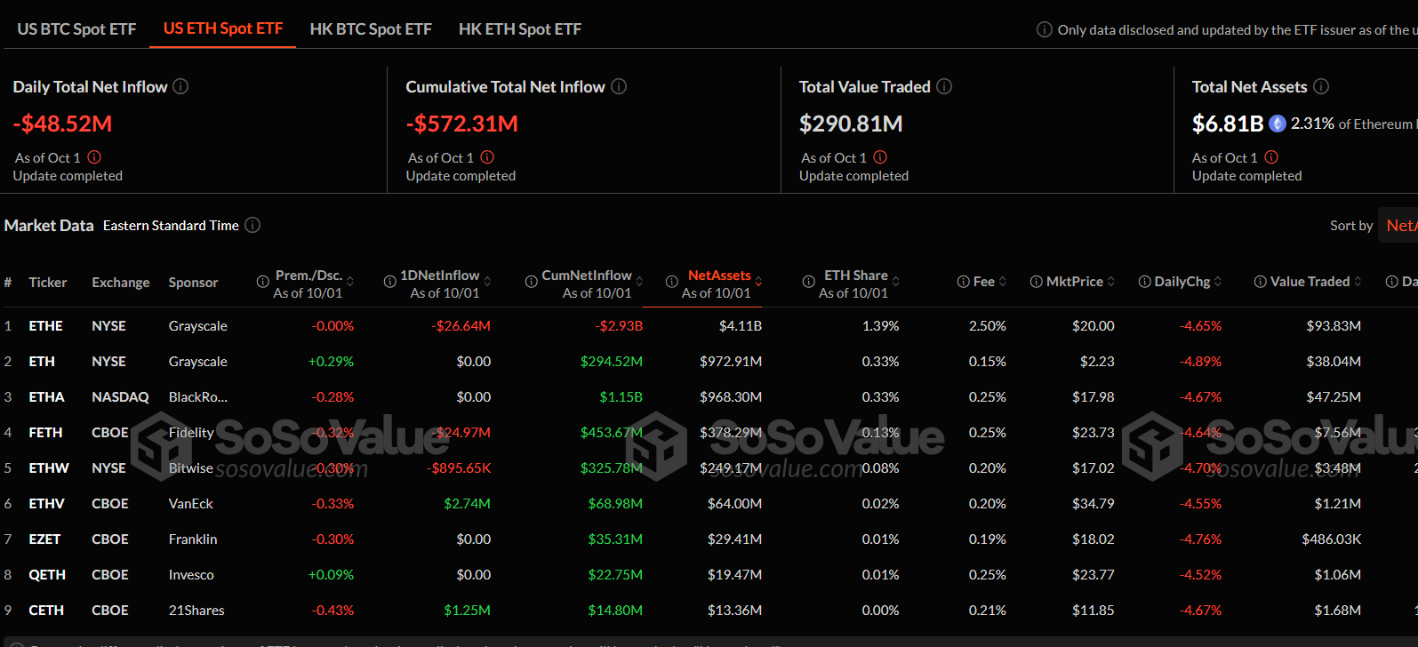
Task: Click red alert icon under Total Value Traded
Action: (x=880, y=157)
